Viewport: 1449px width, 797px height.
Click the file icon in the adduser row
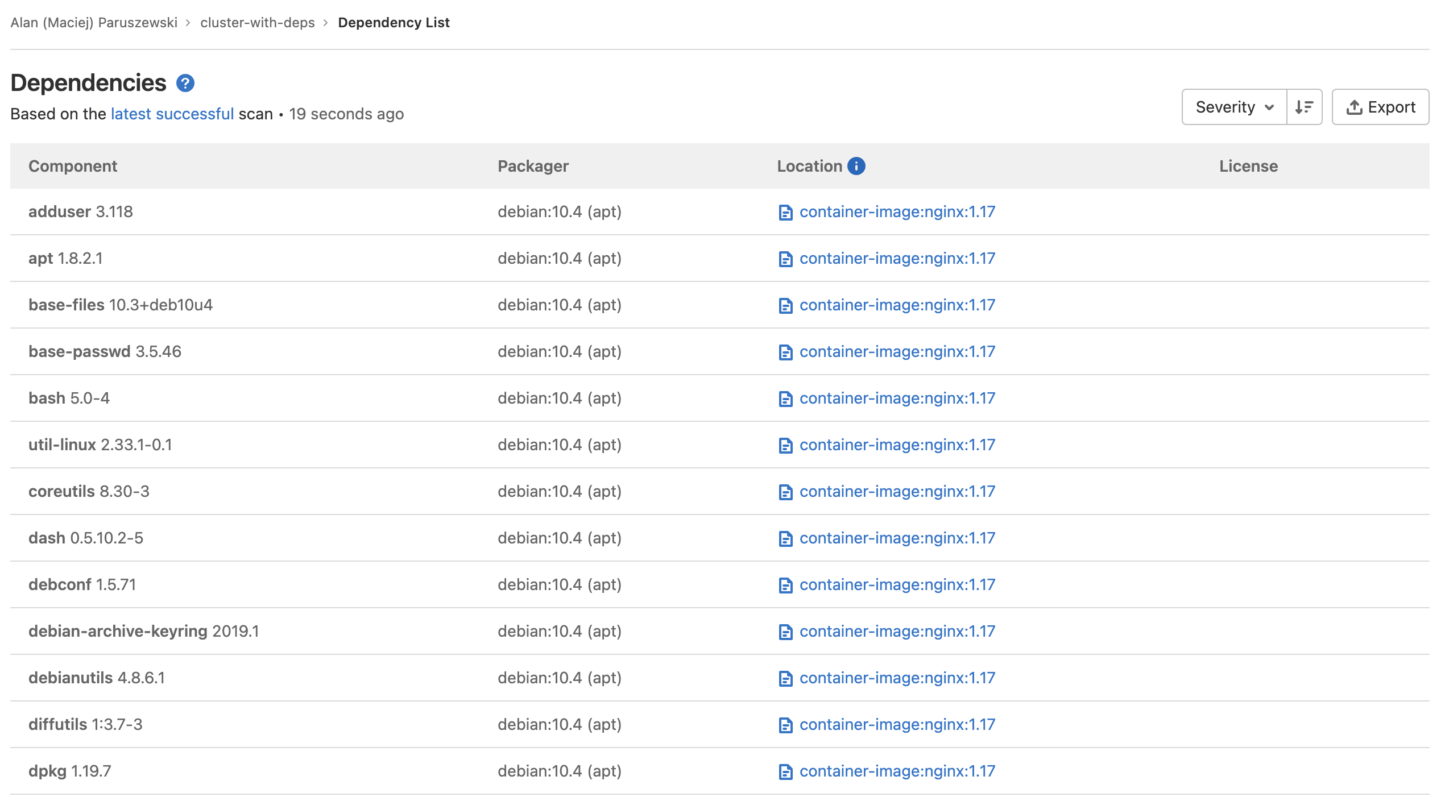coord(785,211)
